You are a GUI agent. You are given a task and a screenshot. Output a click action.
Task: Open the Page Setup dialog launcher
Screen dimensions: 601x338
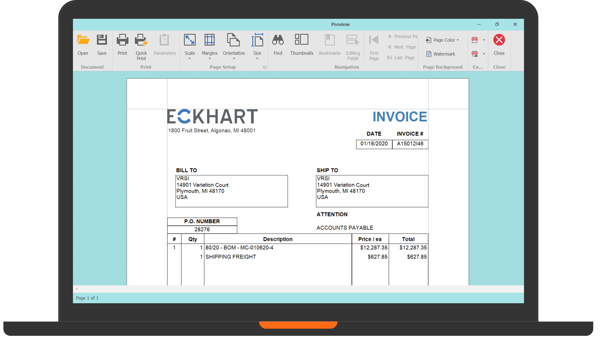tap(265, 67)
